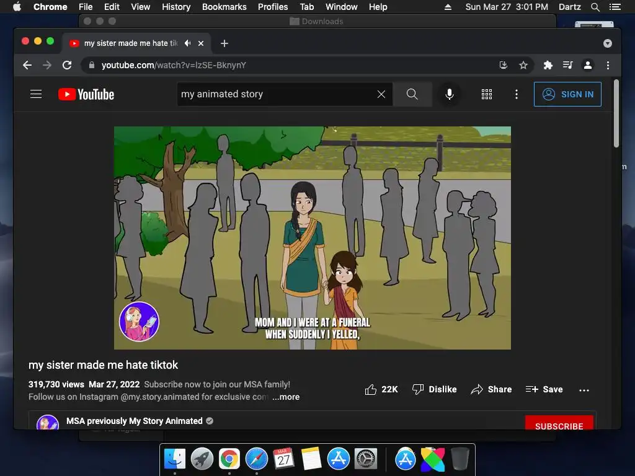Viewport: 635px width, 476px height.
Task: Open Safari from the Dock
Action: [257, 459]
